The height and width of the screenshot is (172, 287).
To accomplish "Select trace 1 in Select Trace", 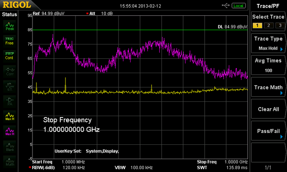I will (x=257, y=25).
